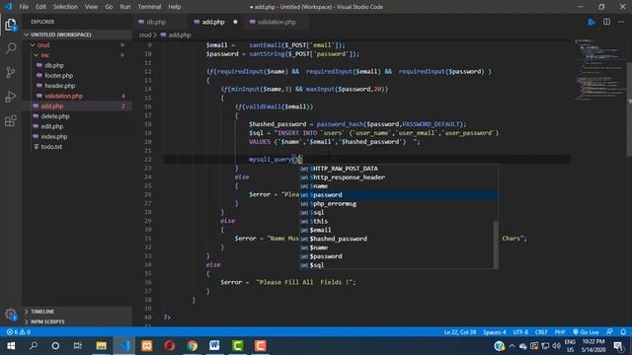The image size is (632, 355).
Task: Click the volume icon in system tray
Action: (557, 346)
